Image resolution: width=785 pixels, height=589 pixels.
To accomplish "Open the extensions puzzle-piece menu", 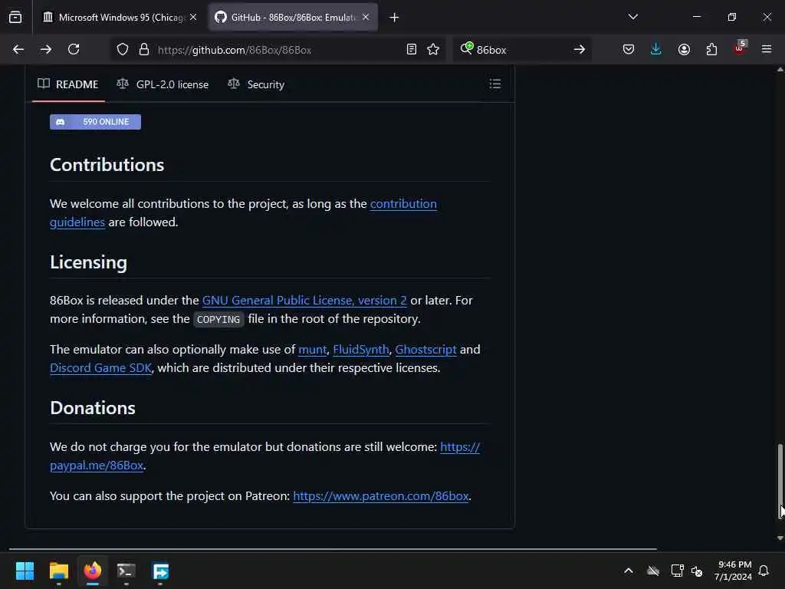I will coord(711,49).
